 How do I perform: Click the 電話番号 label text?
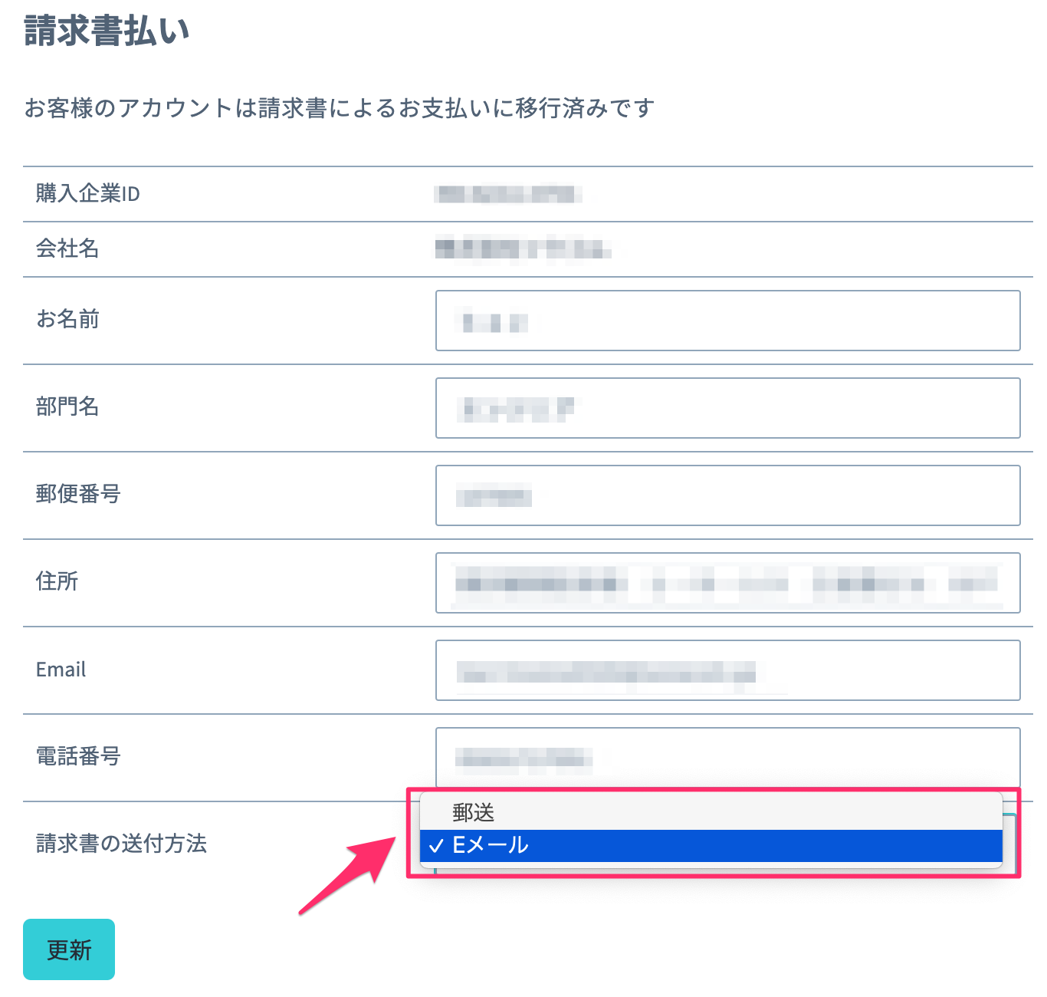[78, 756]
